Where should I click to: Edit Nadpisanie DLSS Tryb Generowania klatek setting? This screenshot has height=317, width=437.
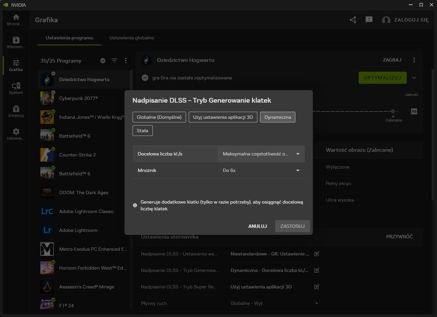[316, 270]
